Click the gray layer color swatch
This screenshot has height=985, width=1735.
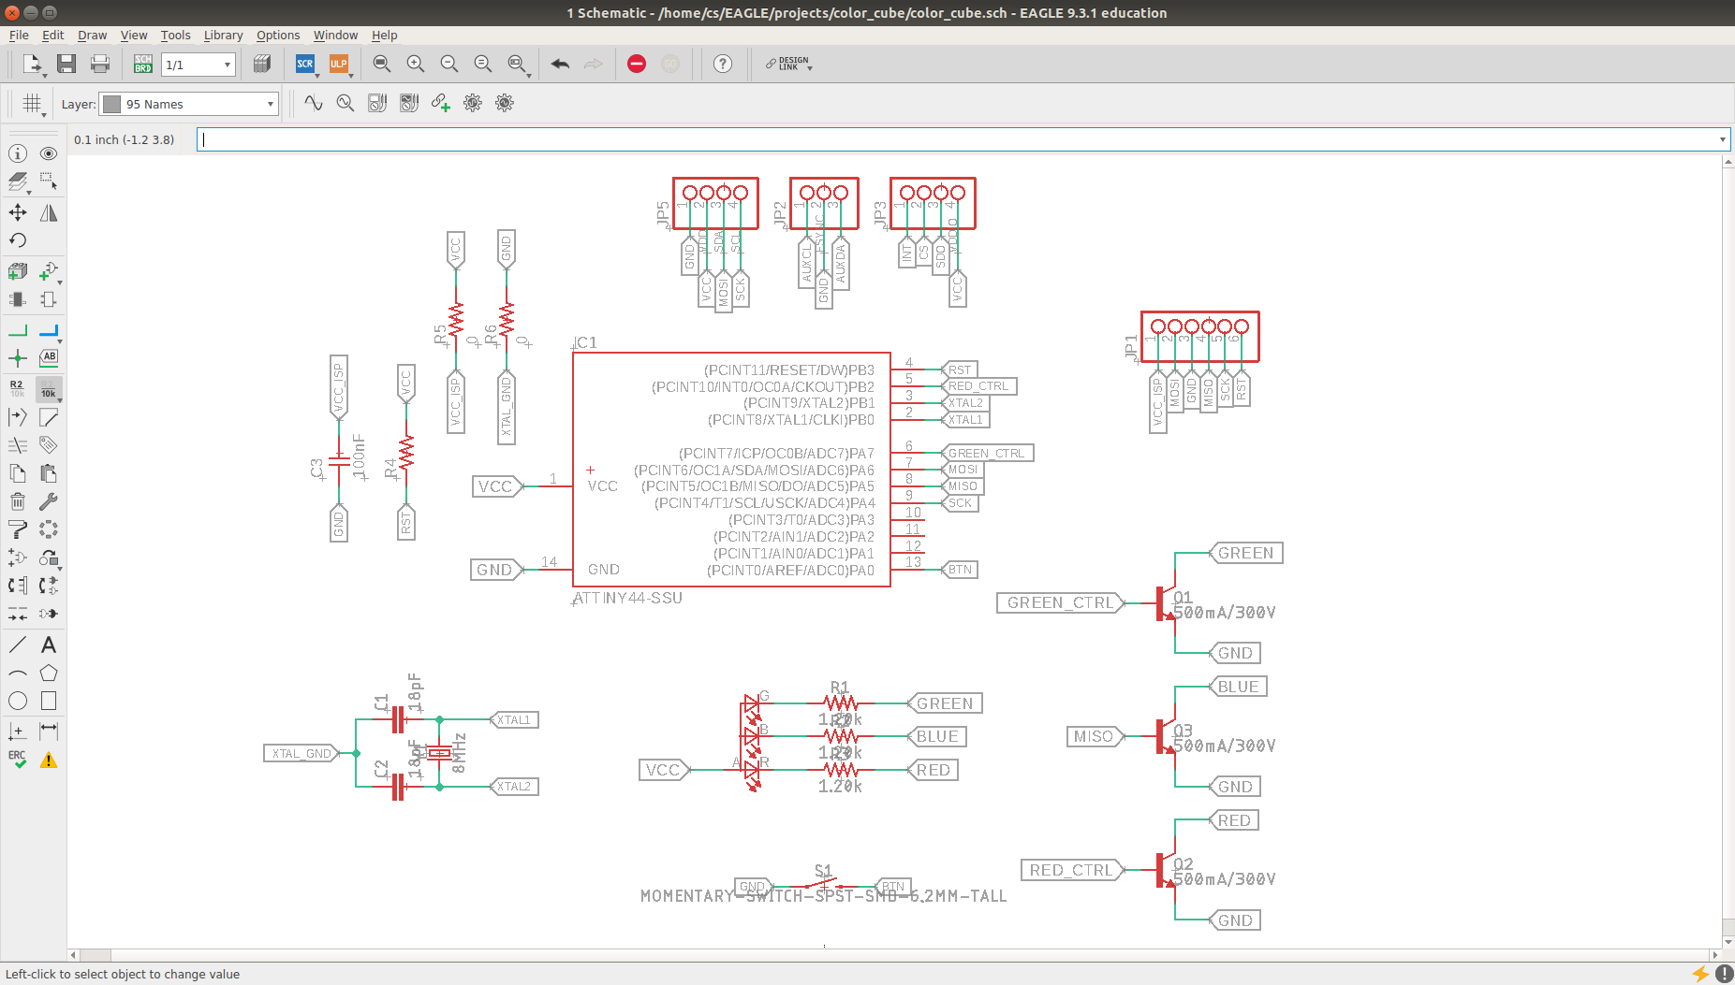point(112,104)
